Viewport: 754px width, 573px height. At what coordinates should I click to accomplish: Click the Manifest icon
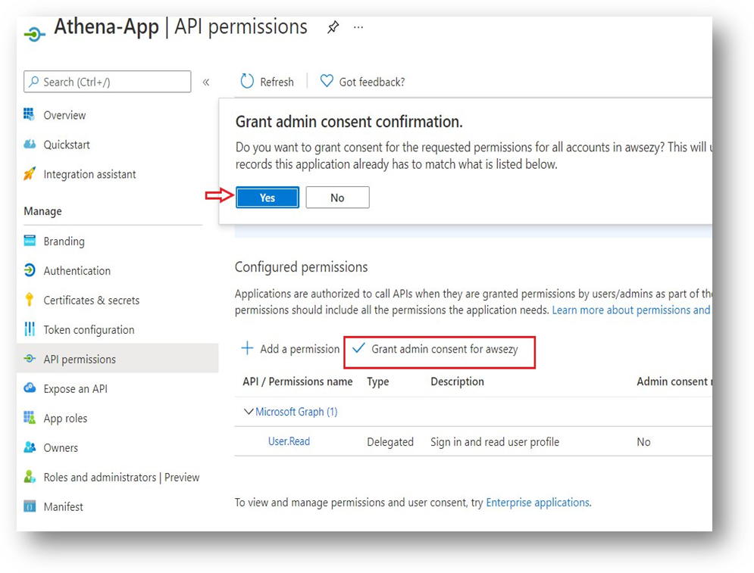tap(30, 506)
